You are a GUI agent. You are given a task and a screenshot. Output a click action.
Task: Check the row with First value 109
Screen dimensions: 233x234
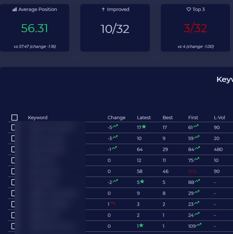click(13, 226)
